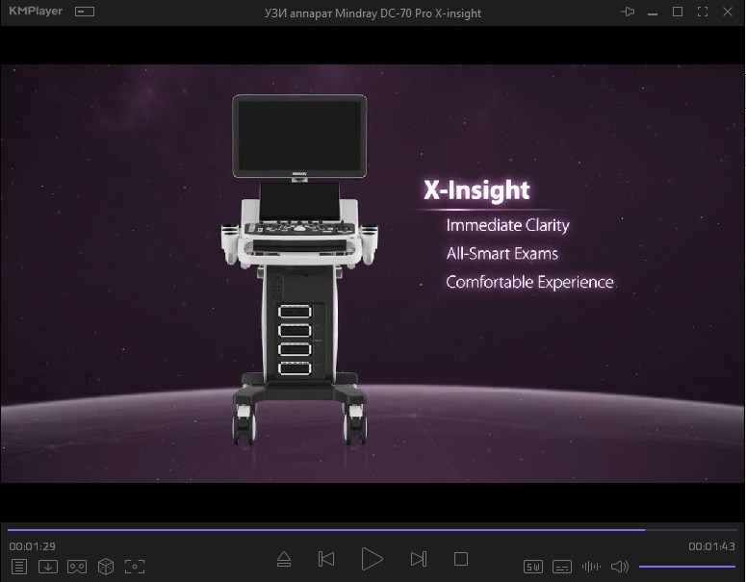Toggle fullscreen mode in title bar
Image resolution: width=746 pixels, height=582 pixels.
(702, 13)
